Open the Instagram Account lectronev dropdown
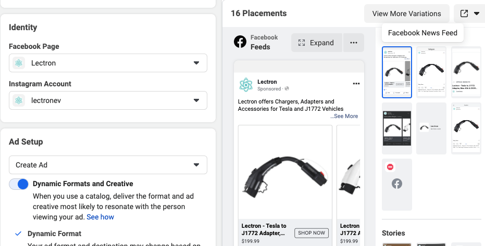 pyautogui.click(x=196, y=100)
